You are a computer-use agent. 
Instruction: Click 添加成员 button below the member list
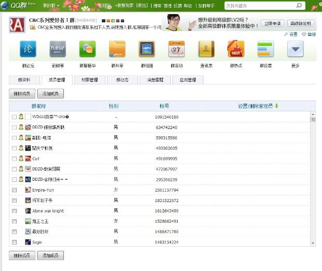(x=50, y=255)
